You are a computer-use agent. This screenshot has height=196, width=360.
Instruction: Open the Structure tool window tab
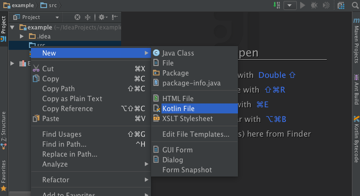pos(4,128)
